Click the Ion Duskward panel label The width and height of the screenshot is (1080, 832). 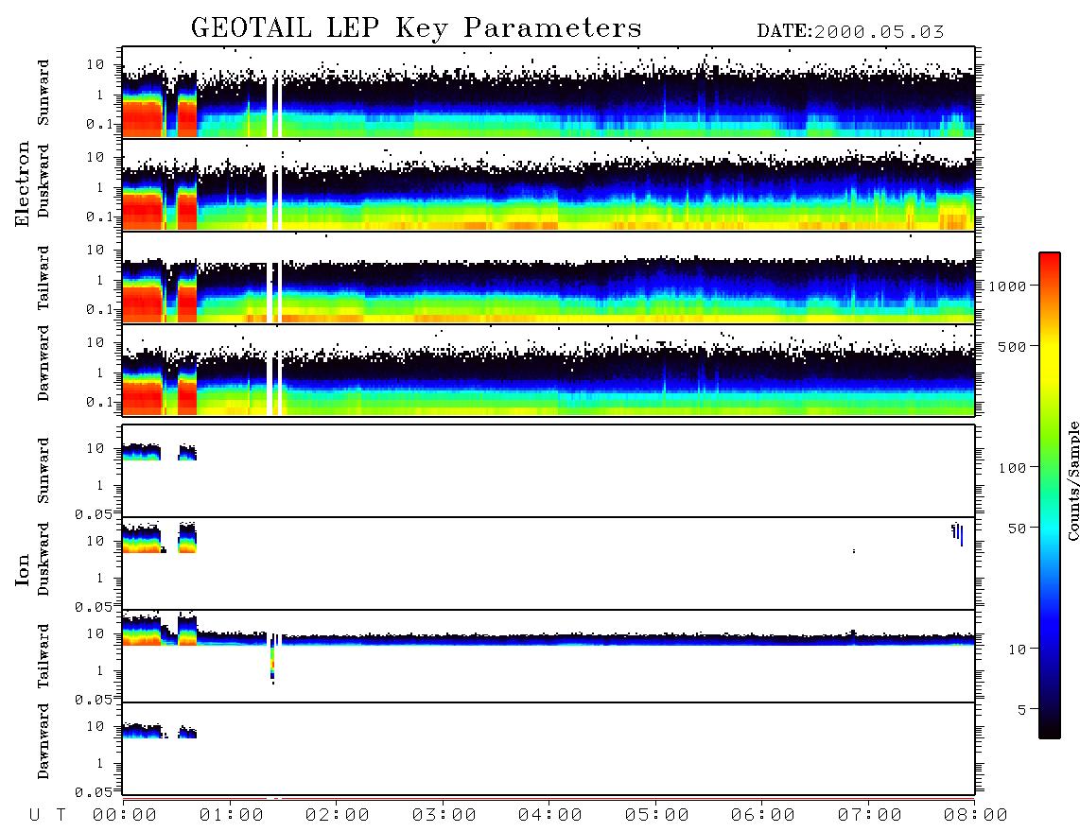click(44, 559)
